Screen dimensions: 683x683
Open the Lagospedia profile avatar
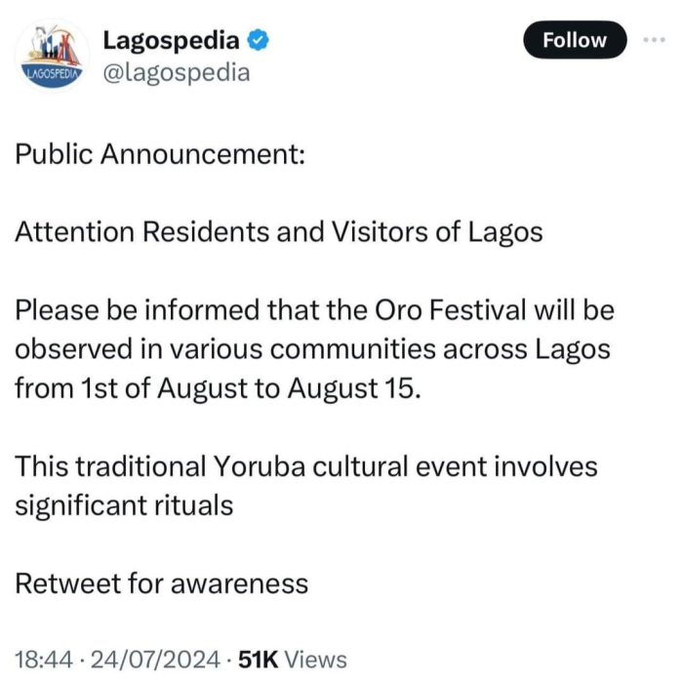coord(53,56)
